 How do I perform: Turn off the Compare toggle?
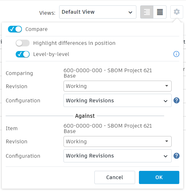click(x=15, y=29)
